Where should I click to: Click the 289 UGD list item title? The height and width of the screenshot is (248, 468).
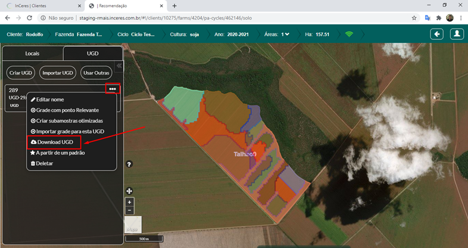pyautogui.click(x=14, y=90)
